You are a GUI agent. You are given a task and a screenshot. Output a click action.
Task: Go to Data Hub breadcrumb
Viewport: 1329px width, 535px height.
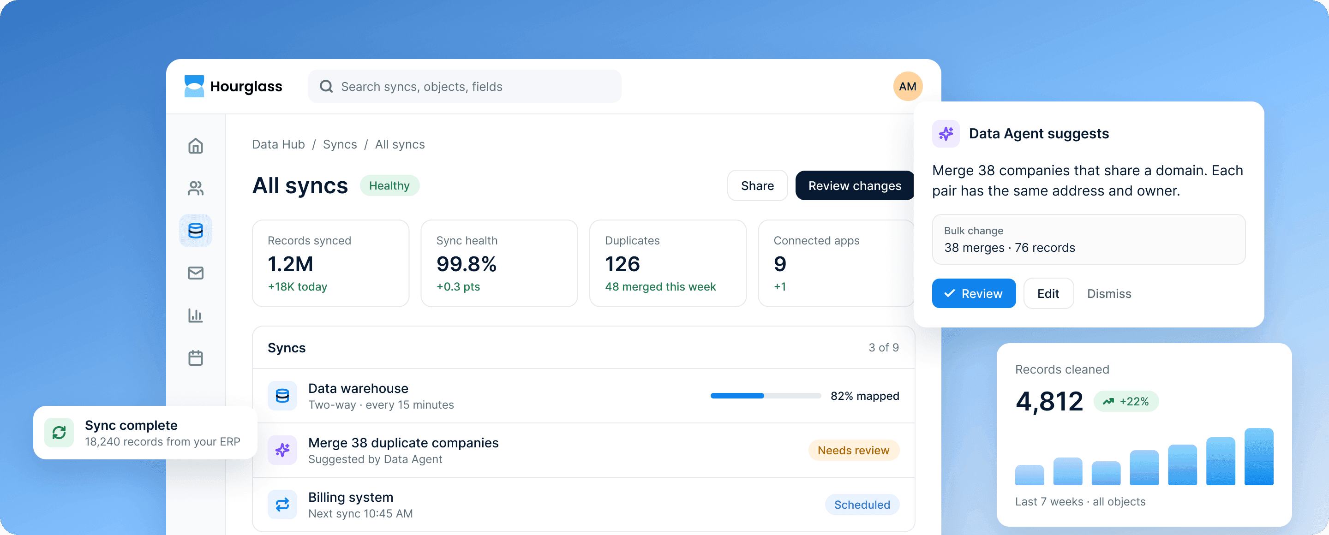[x=278, y=144]
